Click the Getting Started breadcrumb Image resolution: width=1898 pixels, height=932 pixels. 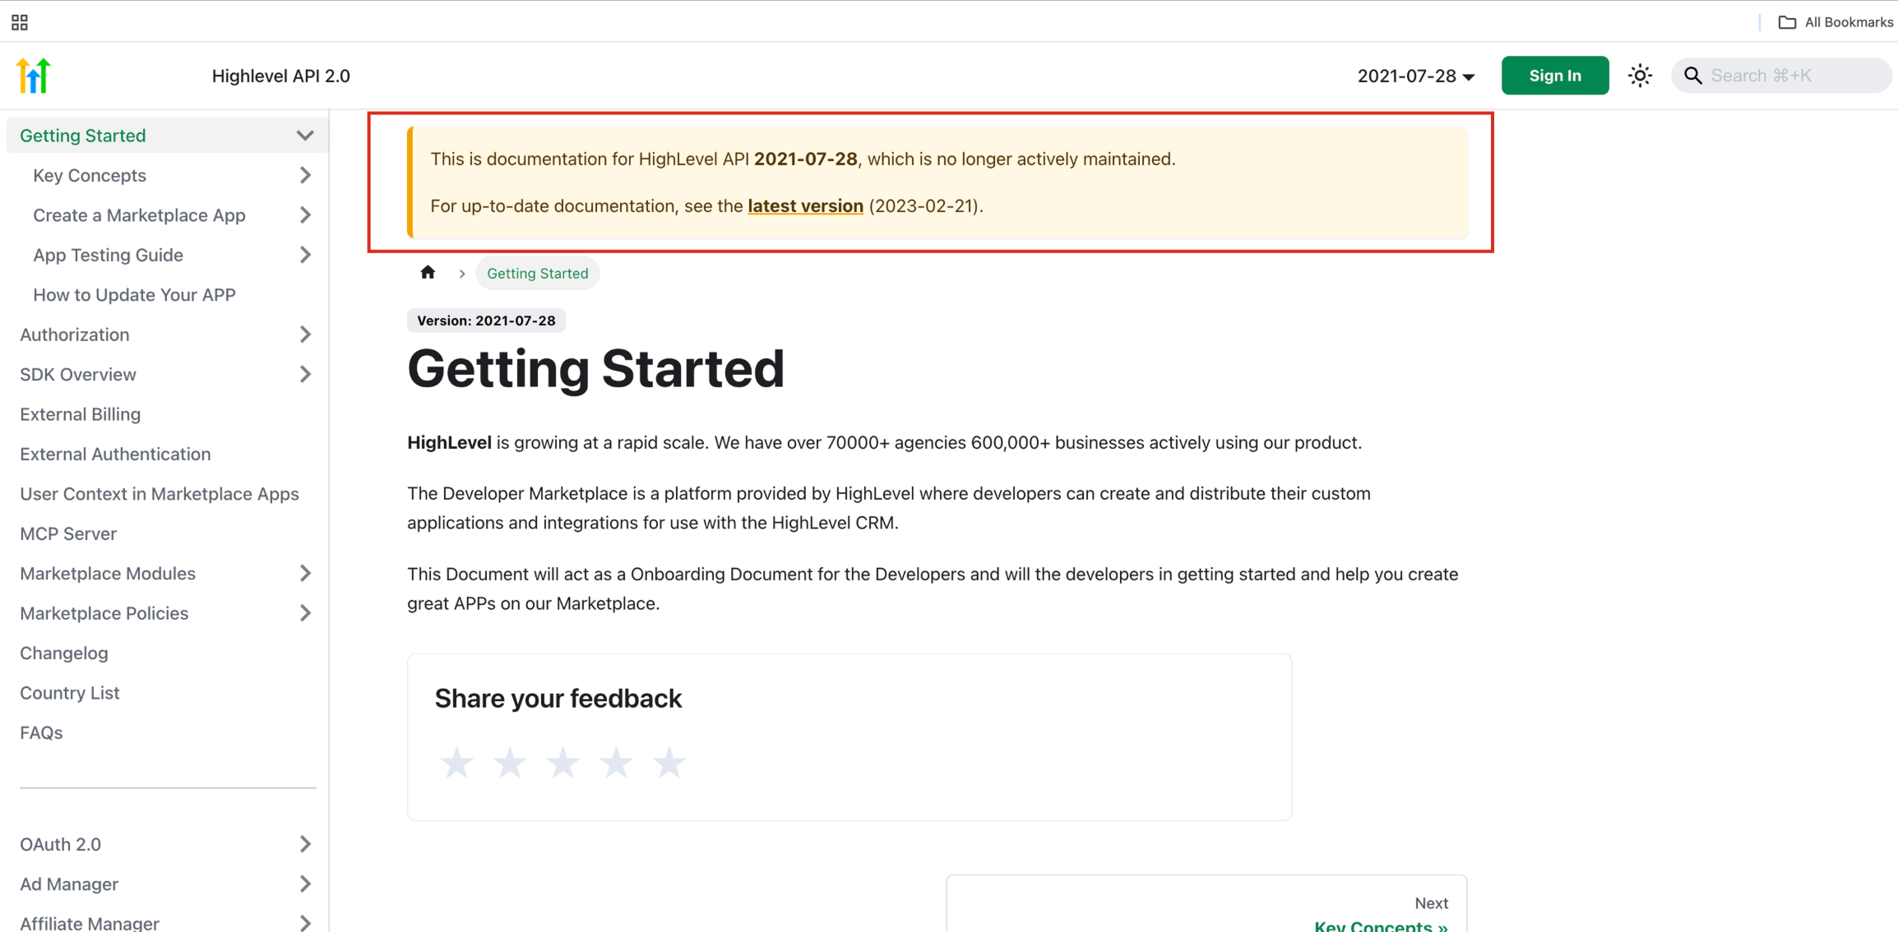click(x=537, y=273)
